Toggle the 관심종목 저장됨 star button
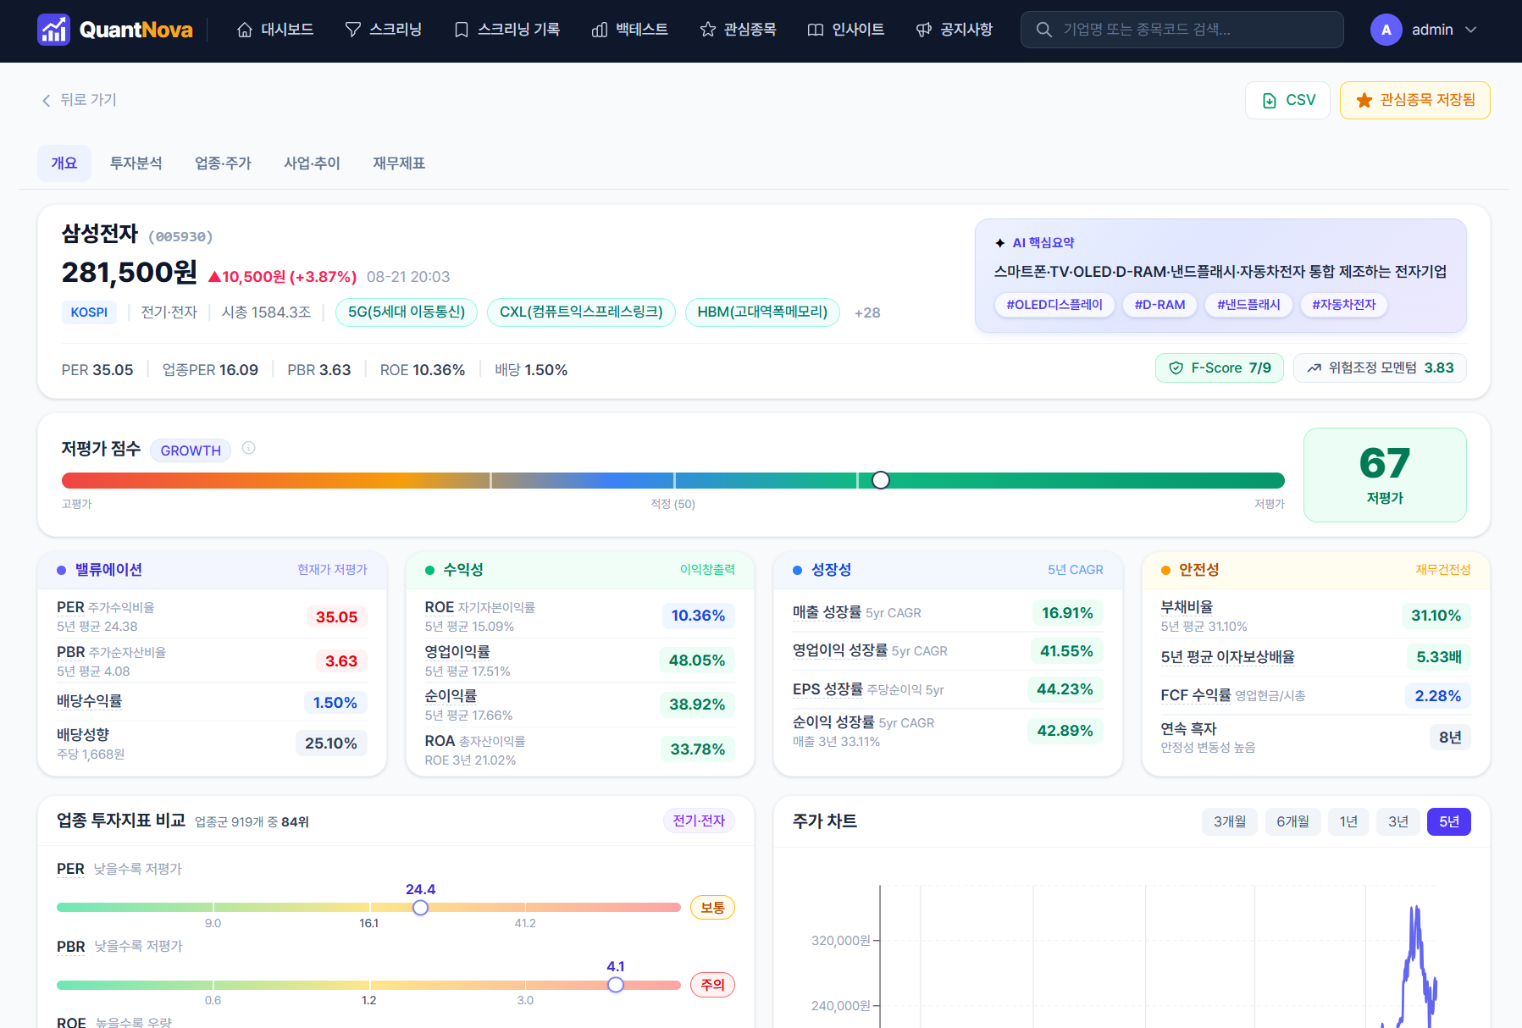This screenshot has height=1028, width=1522. pos(1415,100)
